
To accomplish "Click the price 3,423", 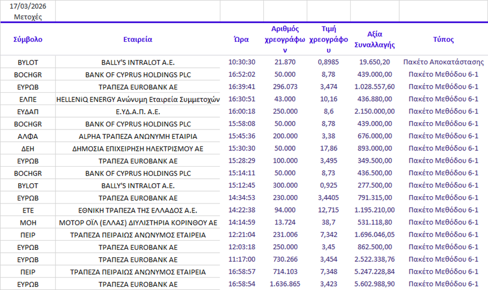I will click(328, 284).
